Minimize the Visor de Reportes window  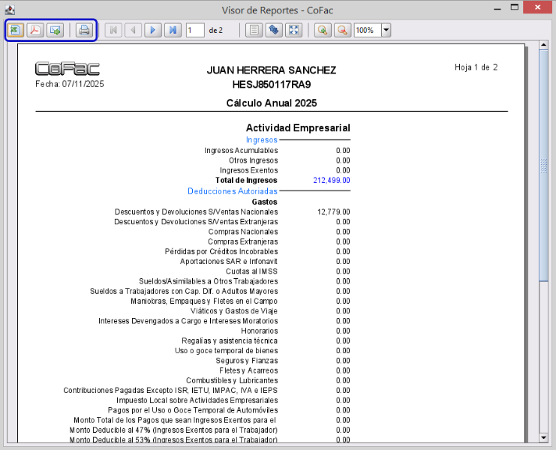point(497,7)
